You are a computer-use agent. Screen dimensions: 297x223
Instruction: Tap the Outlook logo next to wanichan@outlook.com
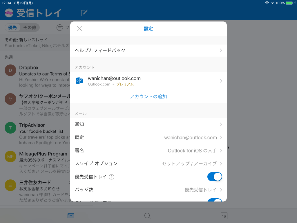(x=79, y=81)
